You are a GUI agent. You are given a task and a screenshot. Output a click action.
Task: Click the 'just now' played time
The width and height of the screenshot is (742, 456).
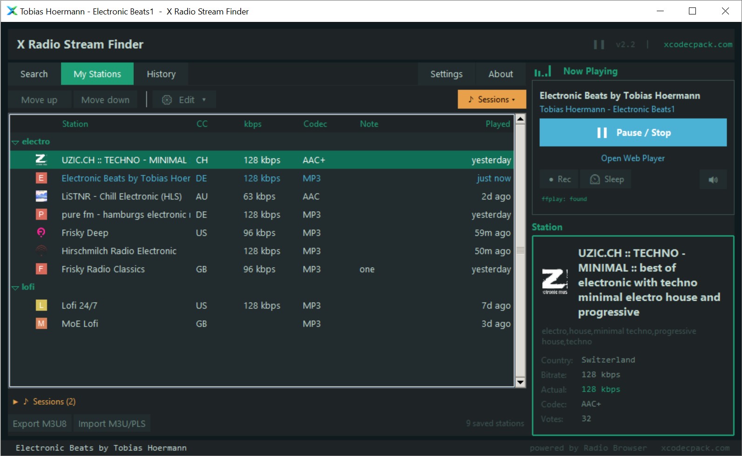(494, 179)
